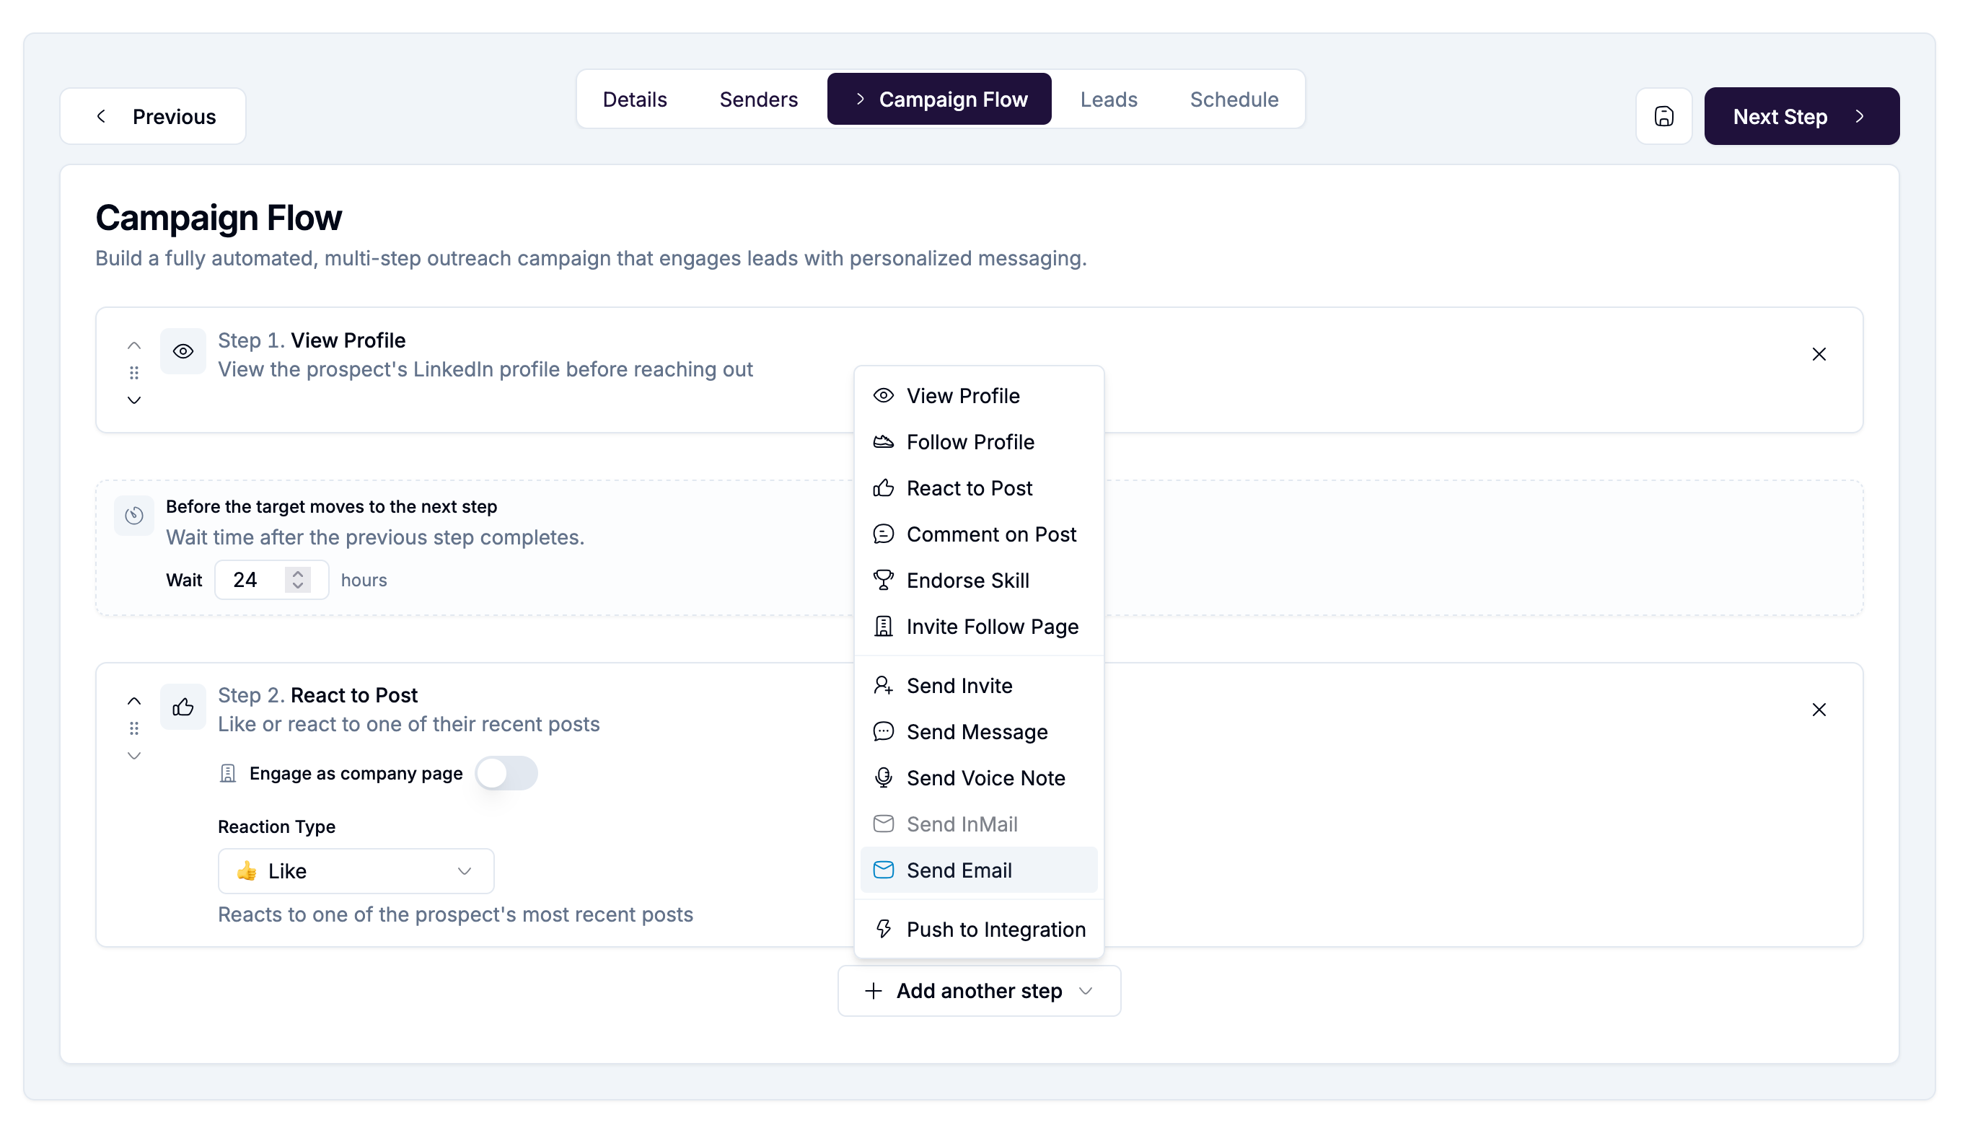
Task: Move Step 1 down with chevron arrow
Action: point(133,400)
